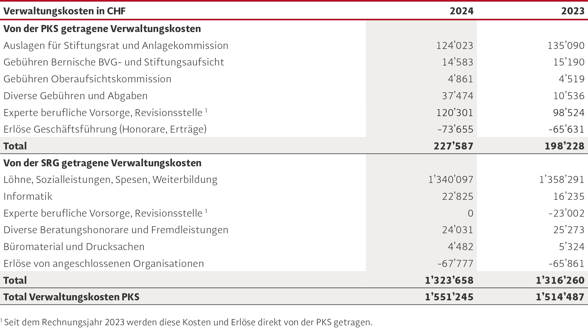Click the Informatik row label
The image size is (588, 331).
point(28,196)
